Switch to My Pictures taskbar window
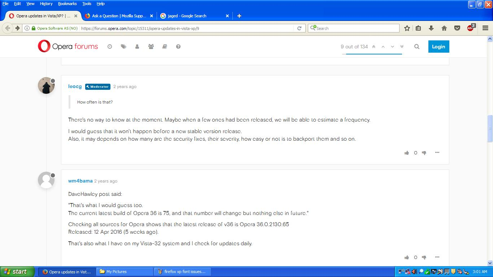 coord(125,272)
